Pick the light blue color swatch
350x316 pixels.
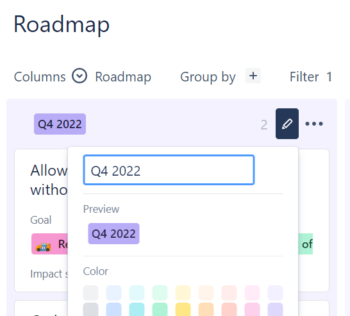click(x=113, y=293)
